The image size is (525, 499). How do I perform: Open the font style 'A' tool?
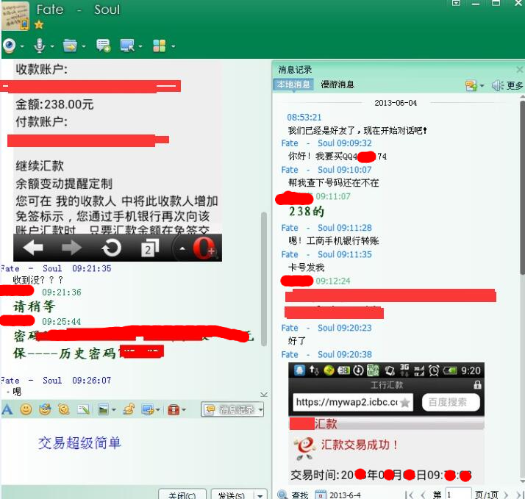click(x=7, y=409)
